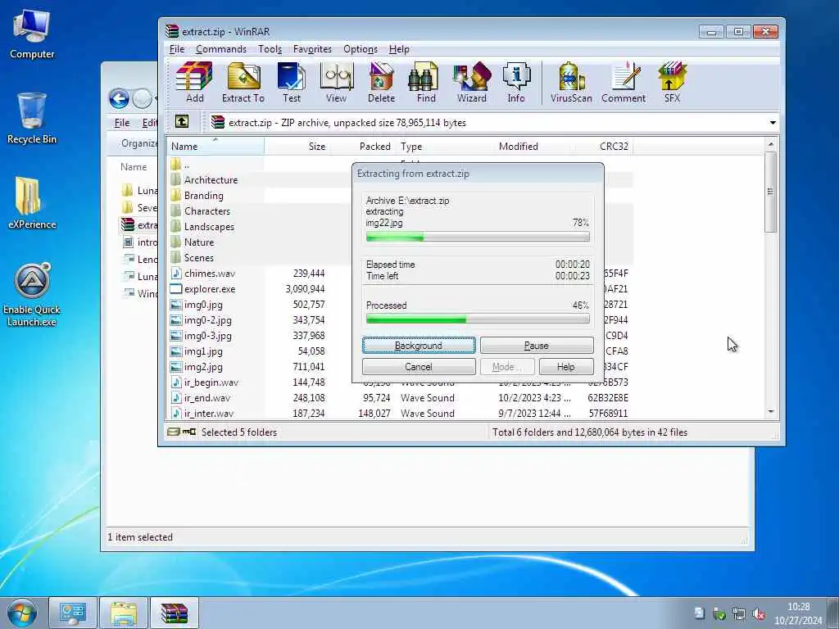Click the Windows Start orb
Screen dimensions: 839x629
point(22,613)
